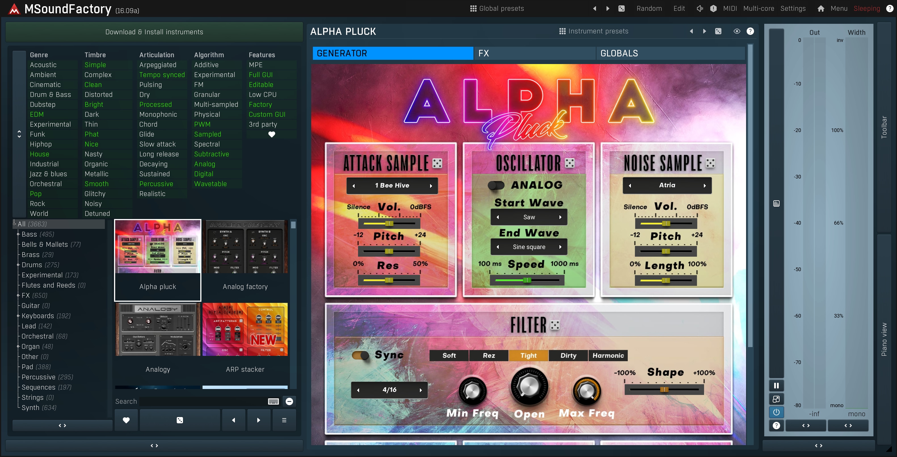Viewport: 897px width, 457px height.
Task: Click the Random button in top bar
Action: coord(649,8)
